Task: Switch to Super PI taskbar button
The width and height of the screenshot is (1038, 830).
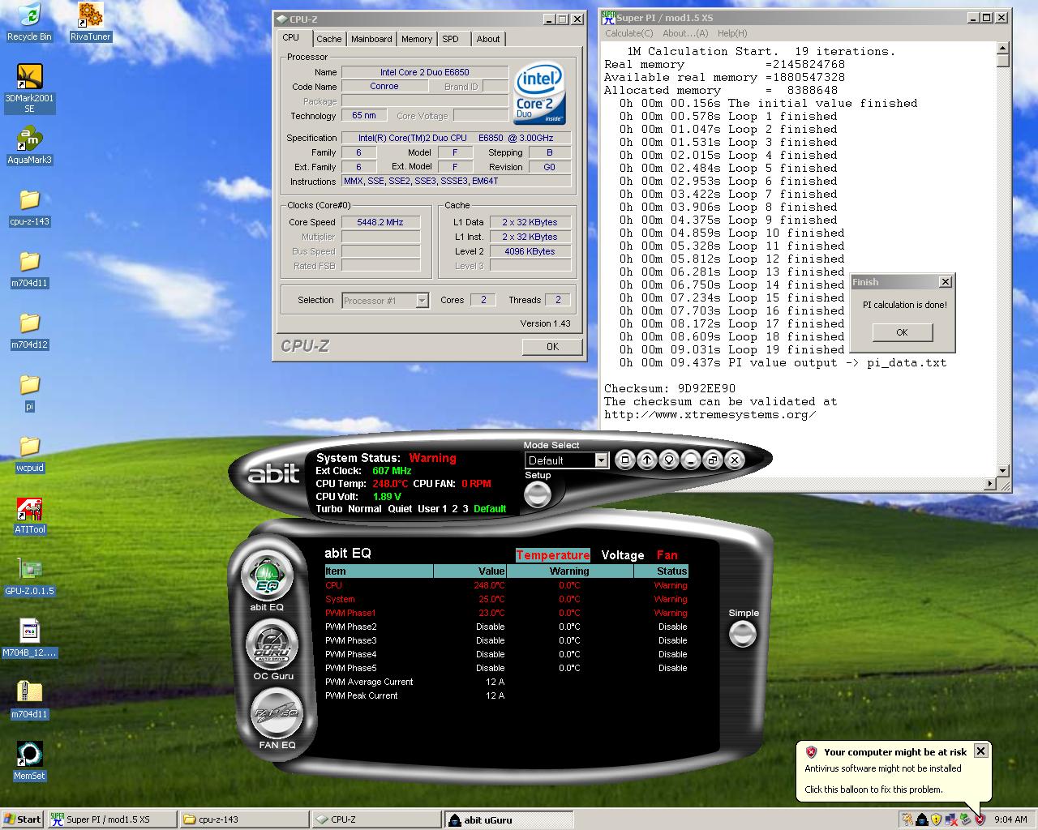Action: pyautogui.click(x=110, y=819)
